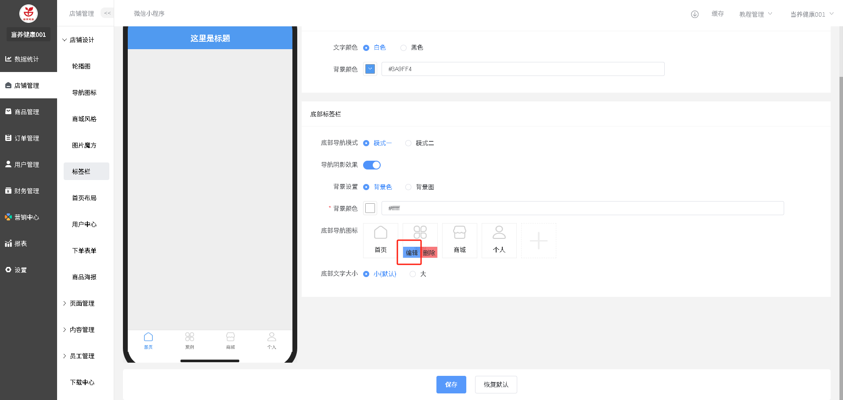The width and height of the screenshot is (843, 400).
Task: Choose 黑色 text color option
Action: tap(403, 47)
